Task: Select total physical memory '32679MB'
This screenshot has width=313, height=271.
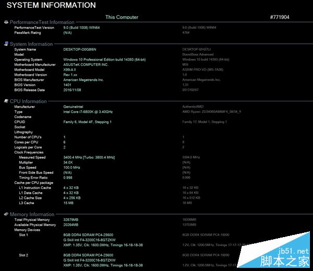Action: point(70,220)
